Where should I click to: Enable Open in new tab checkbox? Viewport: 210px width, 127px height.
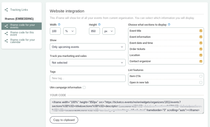point(201,82)
